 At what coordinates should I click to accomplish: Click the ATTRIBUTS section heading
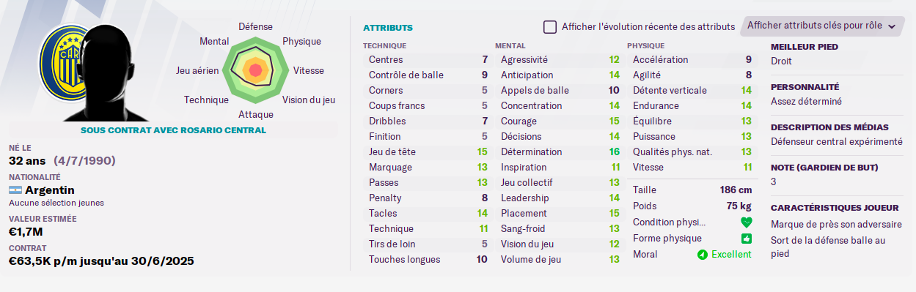click(x=388, y=28)
